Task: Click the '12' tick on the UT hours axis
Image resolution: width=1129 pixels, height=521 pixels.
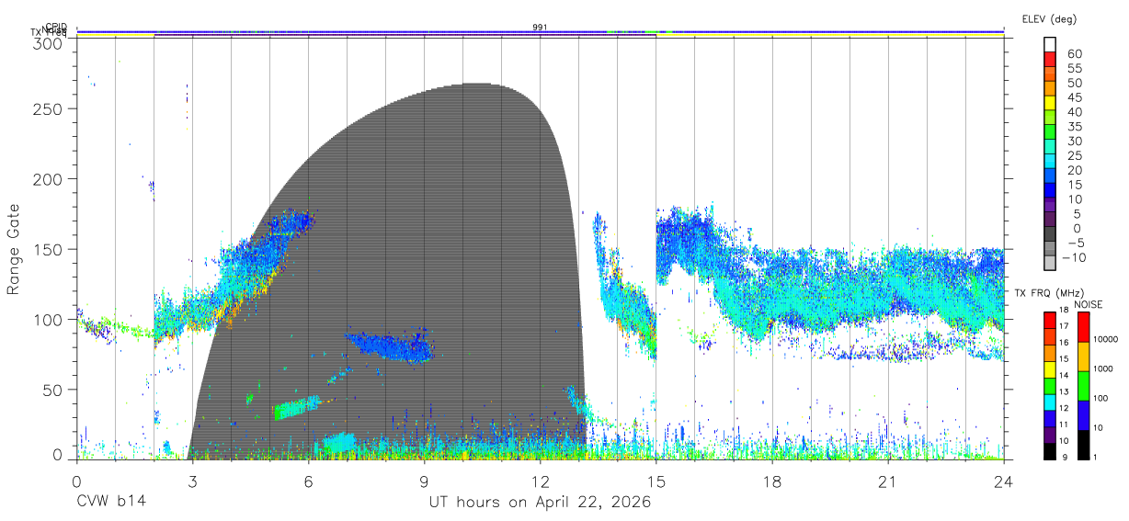Action: (540, 481)
